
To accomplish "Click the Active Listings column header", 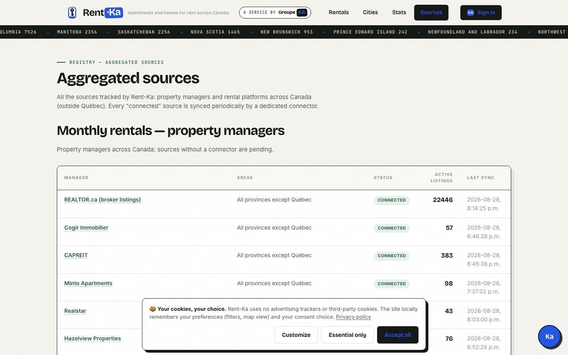I will [x=442, y=177].
